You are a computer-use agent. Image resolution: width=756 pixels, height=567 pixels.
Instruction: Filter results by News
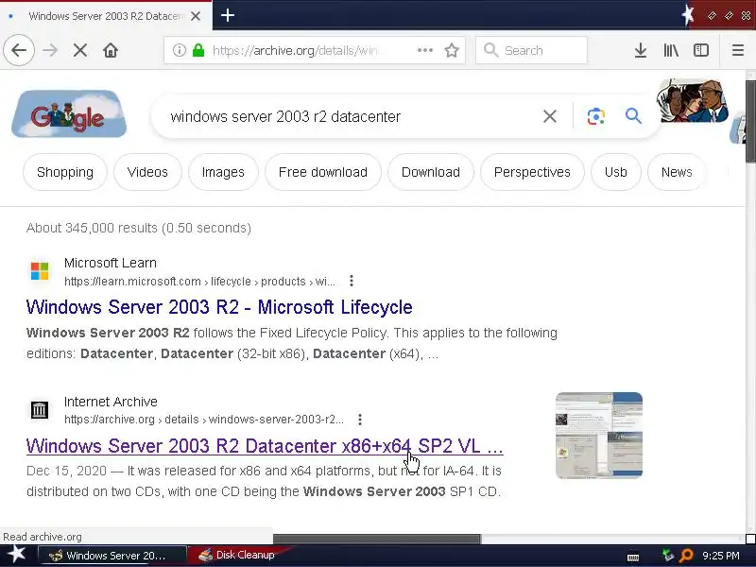677,172
